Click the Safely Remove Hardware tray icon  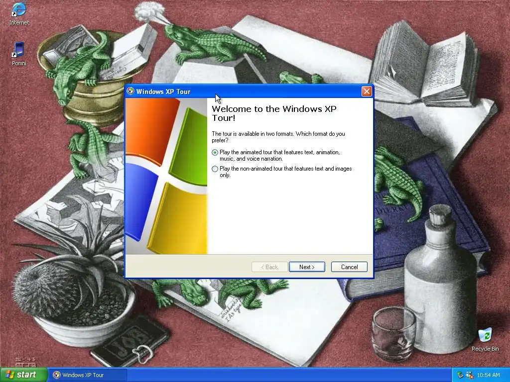[460, 375]
